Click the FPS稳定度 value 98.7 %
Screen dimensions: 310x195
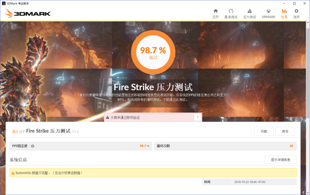(x=144, y=146)
